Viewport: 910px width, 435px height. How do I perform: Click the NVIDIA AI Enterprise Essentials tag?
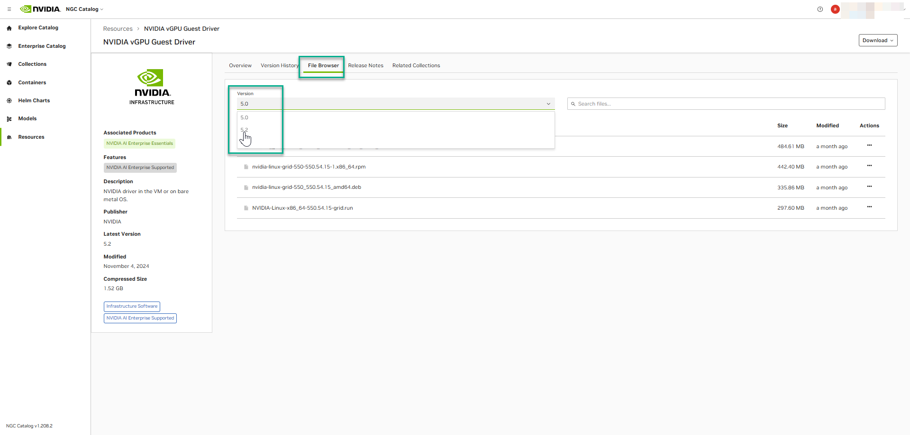click(139, 143)
